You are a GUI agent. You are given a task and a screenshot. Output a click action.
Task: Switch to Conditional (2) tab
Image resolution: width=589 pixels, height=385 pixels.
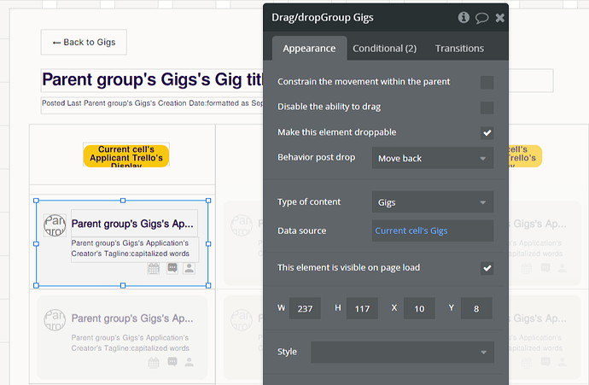point(385,49)
